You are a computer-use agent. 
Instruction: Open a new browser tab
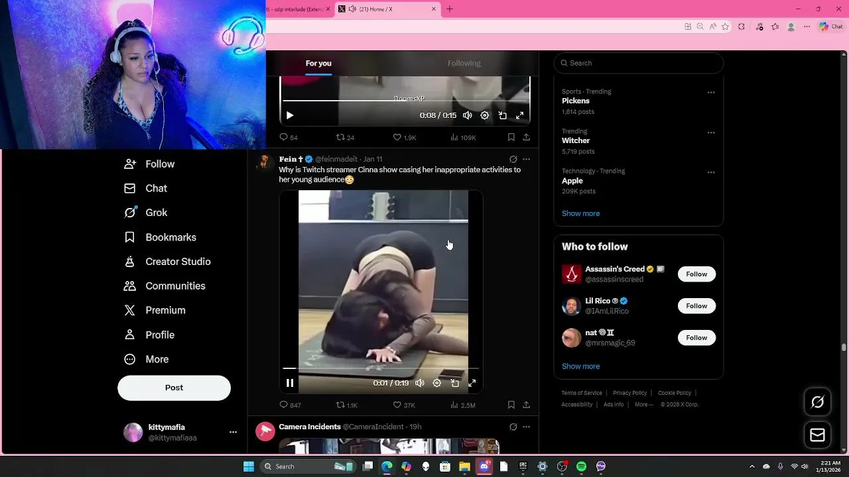click(450, 9)
